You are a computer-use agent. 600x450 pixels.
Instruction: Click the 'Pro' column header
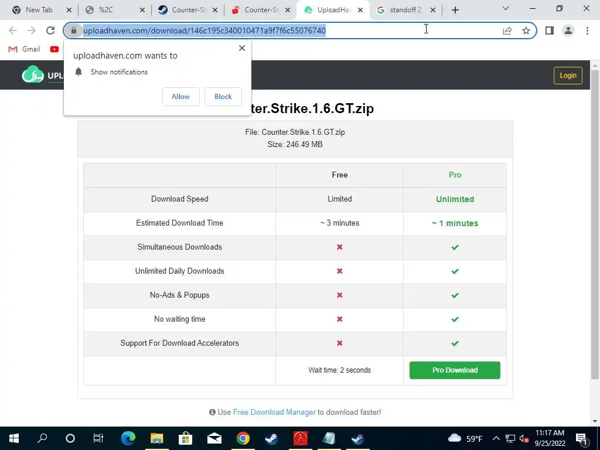point(455,175)
